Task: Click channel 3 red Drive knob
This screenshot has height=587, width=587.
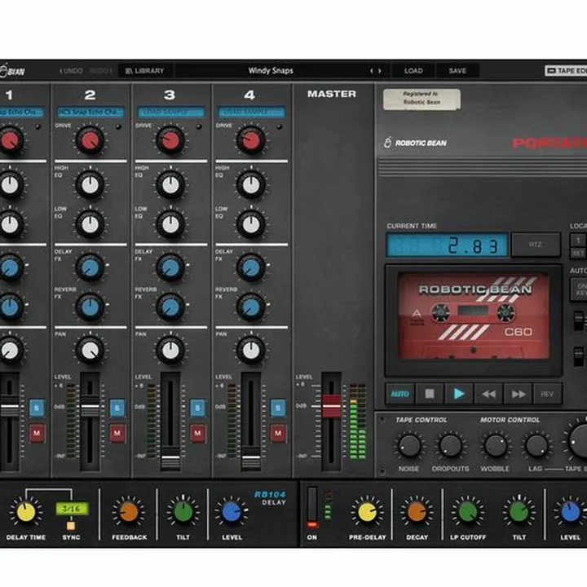Action: (170, 140)
